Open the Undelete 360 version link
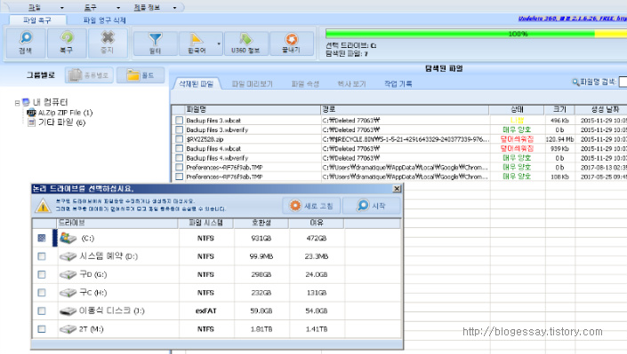The image size is (627, 354). pos(572,19)
